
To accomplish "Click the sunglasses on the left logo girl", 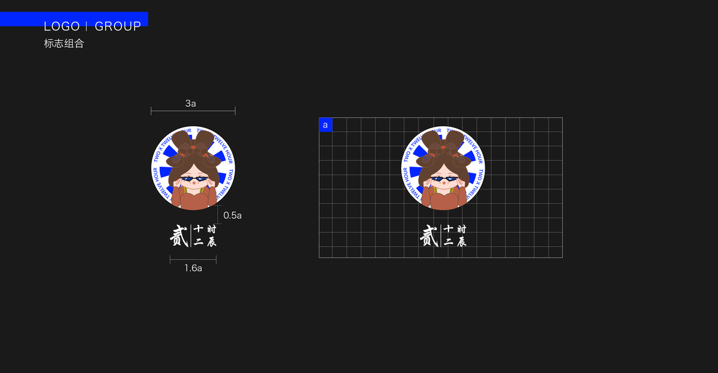I will (x=194, y=179).
